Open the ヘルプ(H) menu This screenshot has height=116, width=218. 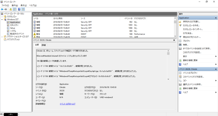click(33, 5)
